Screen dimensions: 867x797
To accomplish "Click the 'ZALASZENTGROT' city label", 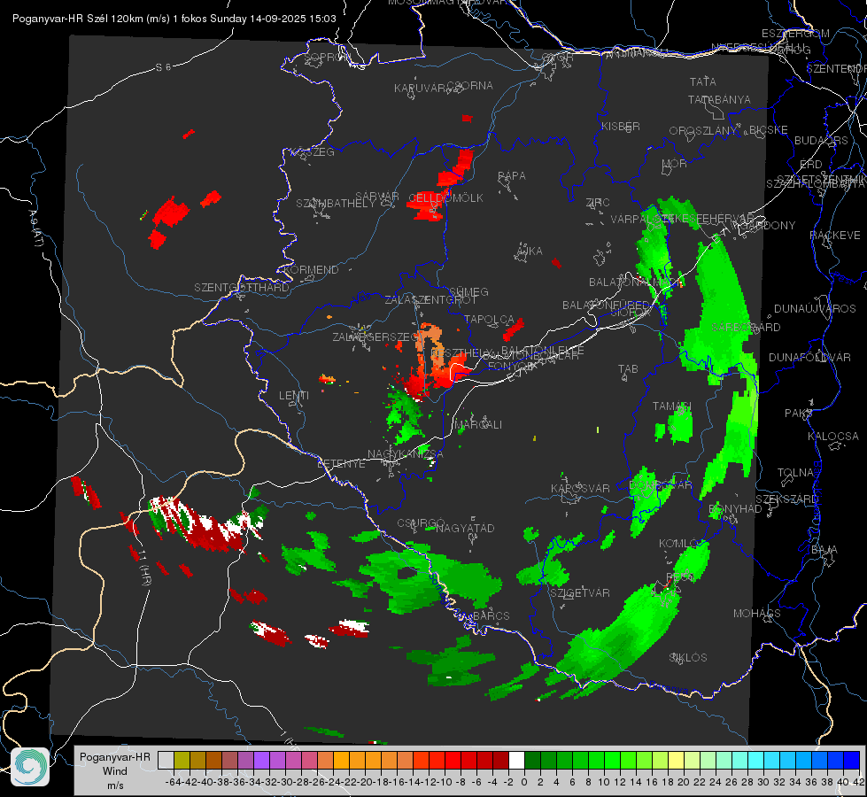I will 430,300.
